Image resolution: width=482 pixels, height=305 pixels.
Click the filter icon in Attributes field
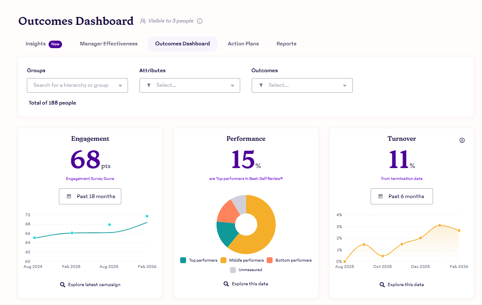tap(149, 85)
